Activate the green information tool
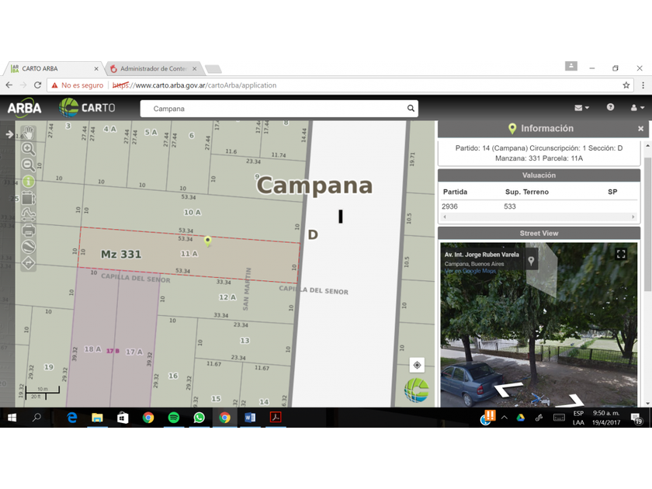 pyautogui.click(x=28, y=182)
